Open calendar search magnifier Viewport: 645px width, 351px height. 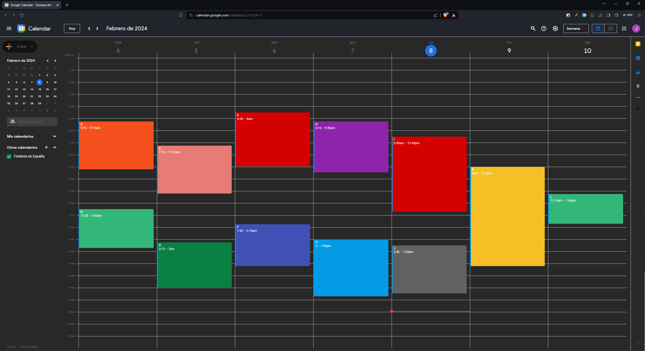(533, 28)
